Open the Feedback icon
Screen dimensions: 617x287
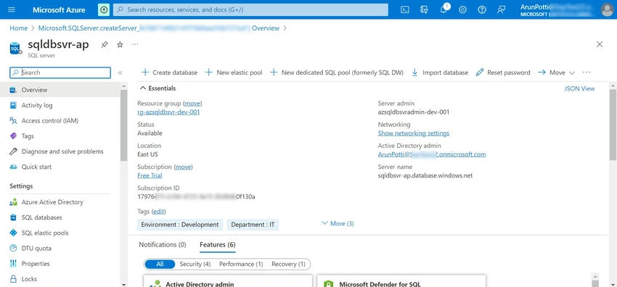[501, 10]
